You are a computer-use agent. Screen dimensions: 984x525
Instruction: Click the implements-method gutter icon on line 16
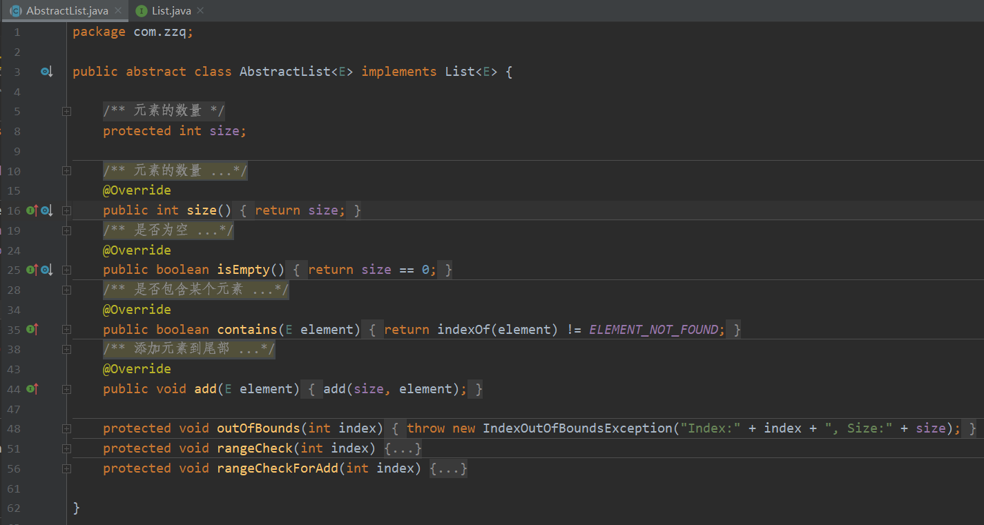pyautogui.click(x=32, y=210)
